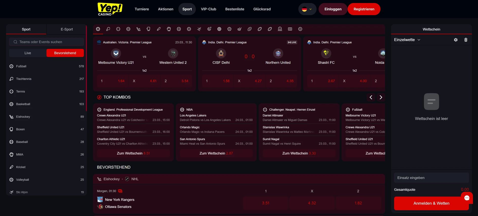478x216 pixels.
Task: Click Anmelden & Wetten button
Action: [x=432, y=203]
